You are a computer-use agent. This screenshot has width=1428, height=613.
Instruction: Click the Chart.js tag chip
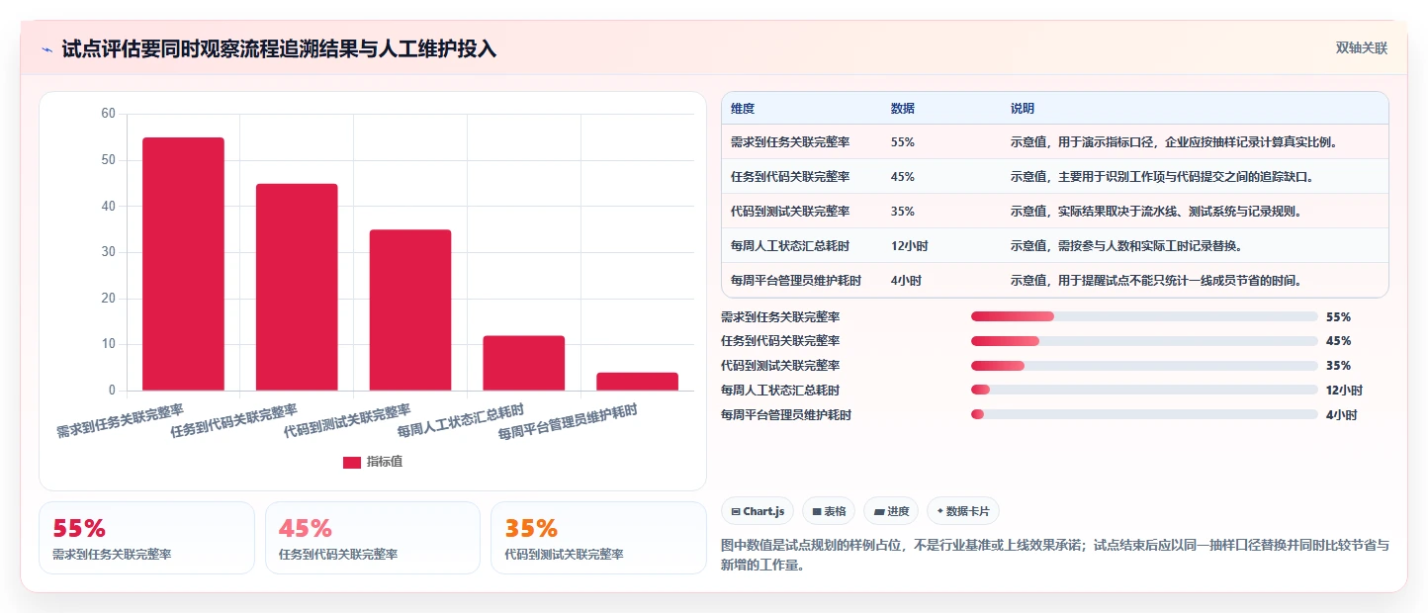click(x=758, y=511)
